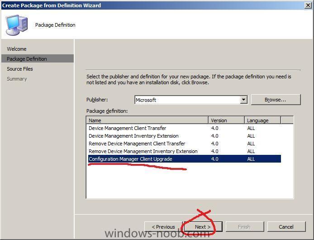Viewport: 314px width, 240px height.
Task: Cancel the package wizard
Action: (x=286, y=227)
